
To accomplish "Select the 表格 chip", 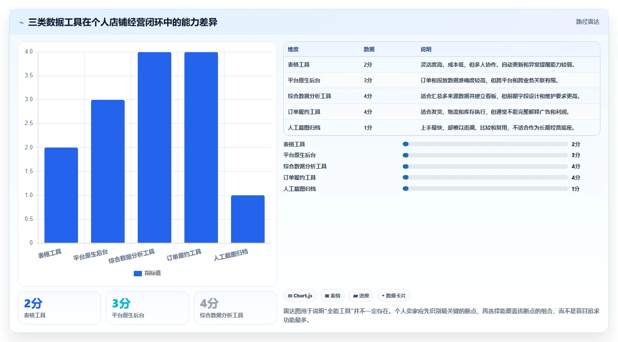I will pyautogui.click(x=332, y=296).
